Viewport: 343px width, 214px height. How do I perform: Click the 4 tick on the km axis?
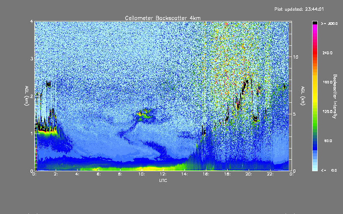click(x=32, y=21)
